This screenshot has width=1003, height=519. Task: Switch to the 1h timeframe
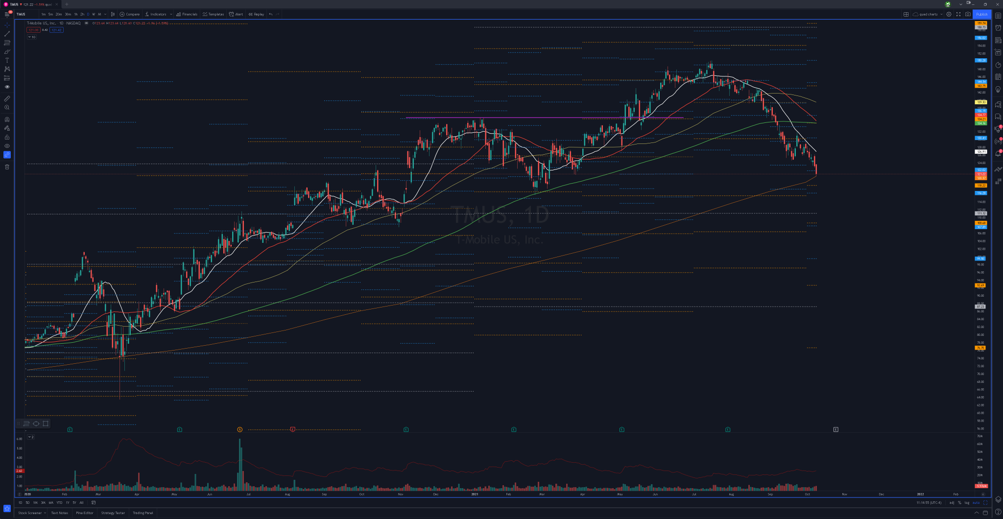pos(76,14)
